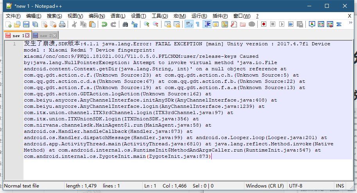Screen dimensions: 357x193
Task: Open the 窗口(W) menu
Action: [242, 16]
